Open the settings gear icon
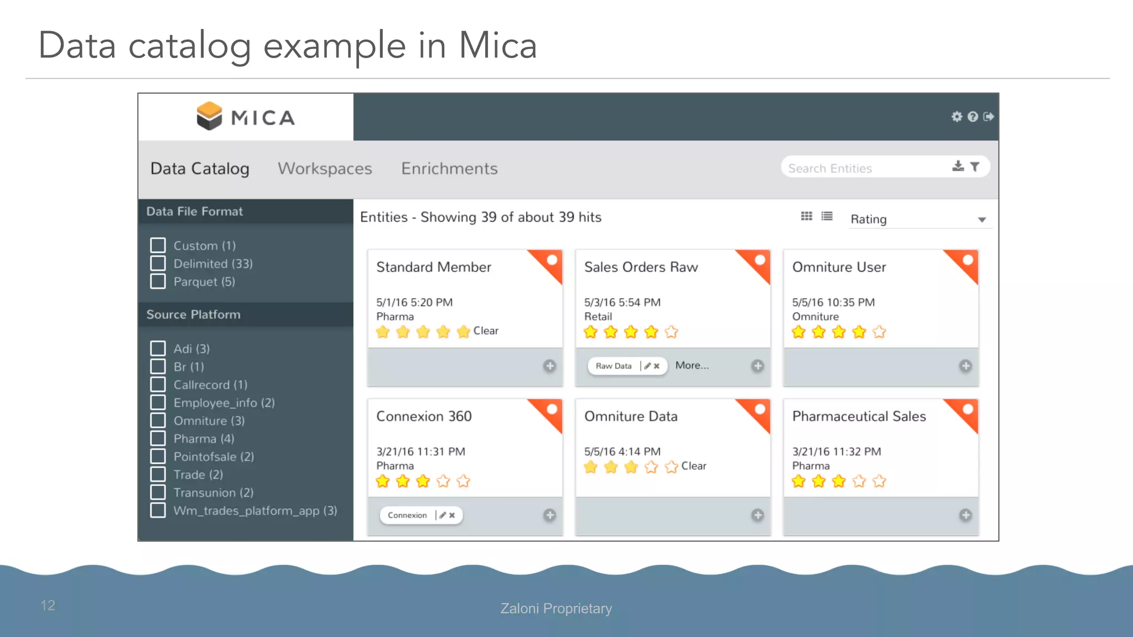 pyautogui.click(x=957, y=117)
